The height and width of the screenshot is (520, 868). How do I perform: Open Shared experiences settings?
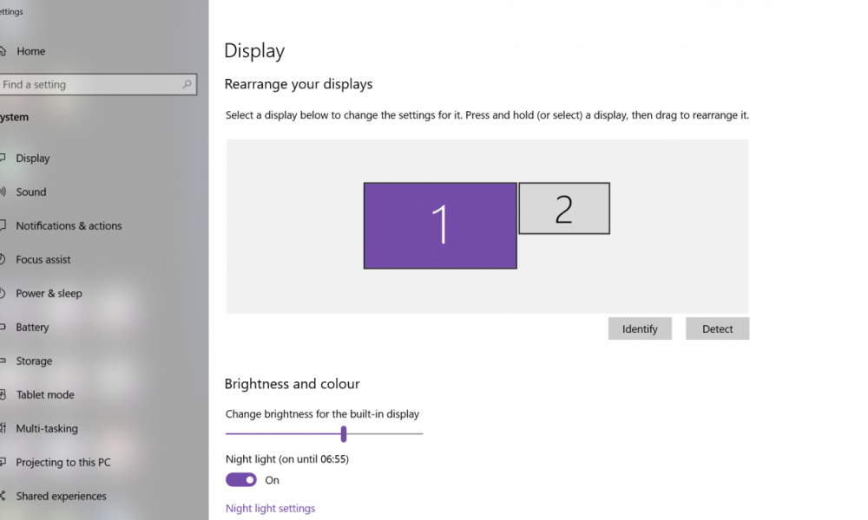click(61, 496)
